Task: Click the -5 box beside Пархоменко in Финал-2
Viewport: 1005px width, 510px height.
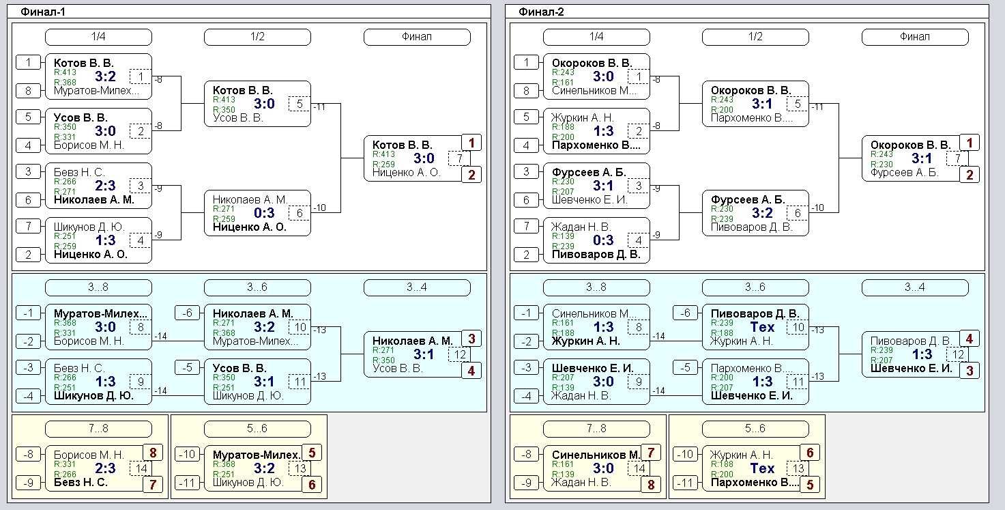Action: tap(686, 368)
